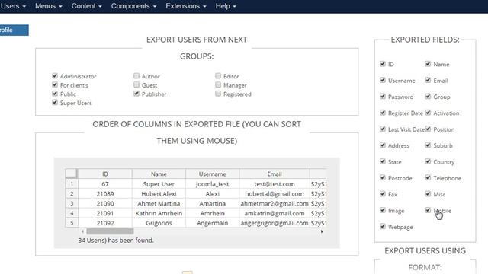Screen dimensions: 488x274
Task: Uncheck the For client's group checkbox
Action: pos(55,84)
